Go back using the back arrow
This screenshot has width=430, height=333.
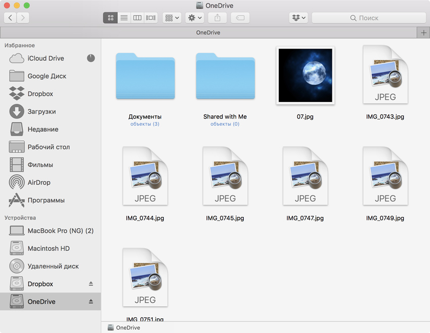click(x=10, y=18)
